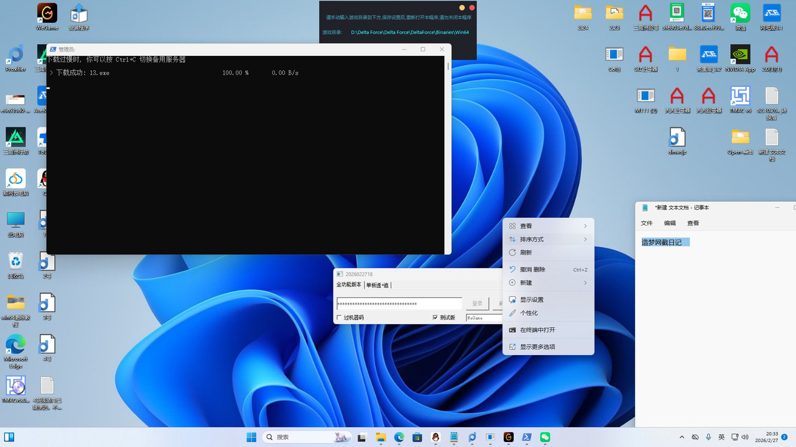Show hidden system tray icons chevron
Viewport: 796px width, 447px height.
point(682,437)
